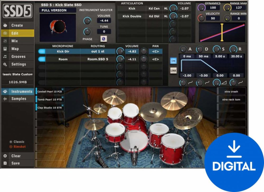The image size is (264, 192).
Task: Click the Instrument Master Tune knob
Action: [87, 32]
